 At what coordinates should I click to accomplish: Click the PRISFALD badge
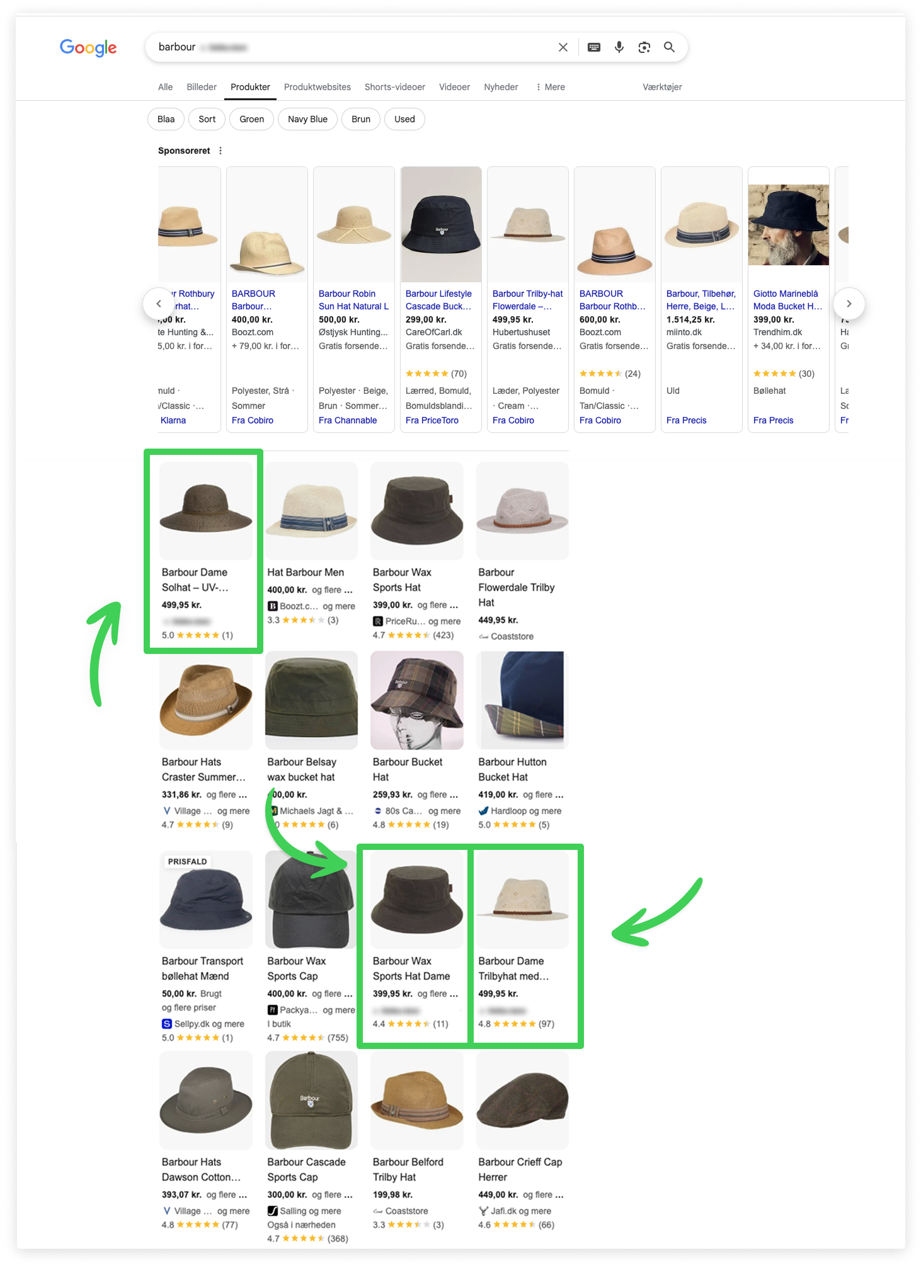[x=187, y=861]
